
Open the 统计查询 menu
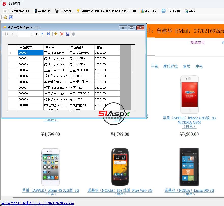[x=149, y=11]
